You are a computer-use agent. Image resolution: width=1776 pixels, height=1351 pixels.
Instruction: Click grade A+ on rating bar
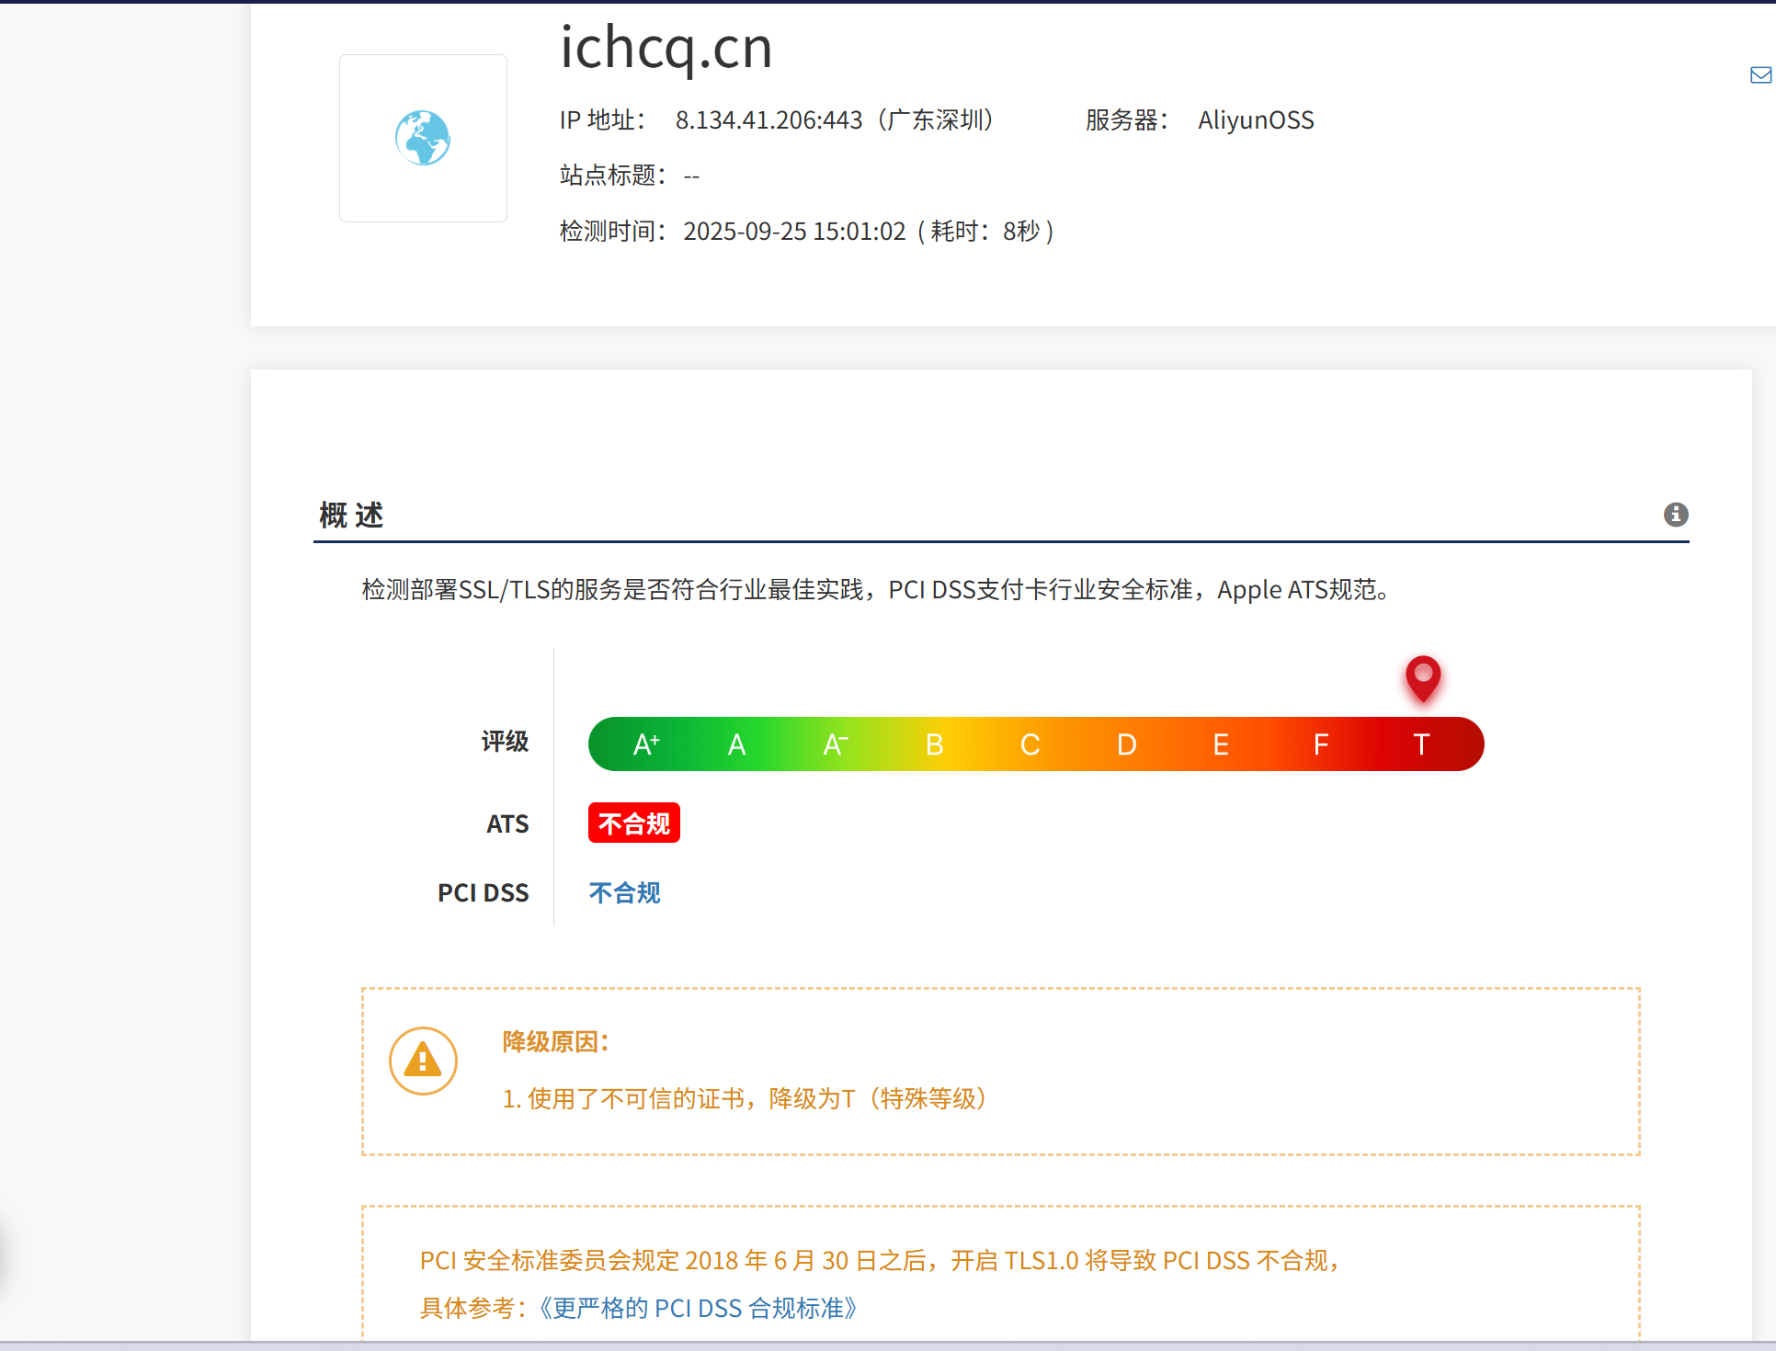pos(646,744)
